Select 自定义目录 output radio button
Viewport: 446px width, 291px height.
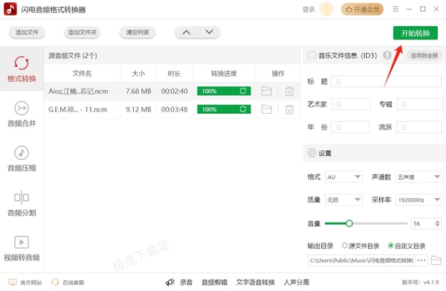coord(391,246)
